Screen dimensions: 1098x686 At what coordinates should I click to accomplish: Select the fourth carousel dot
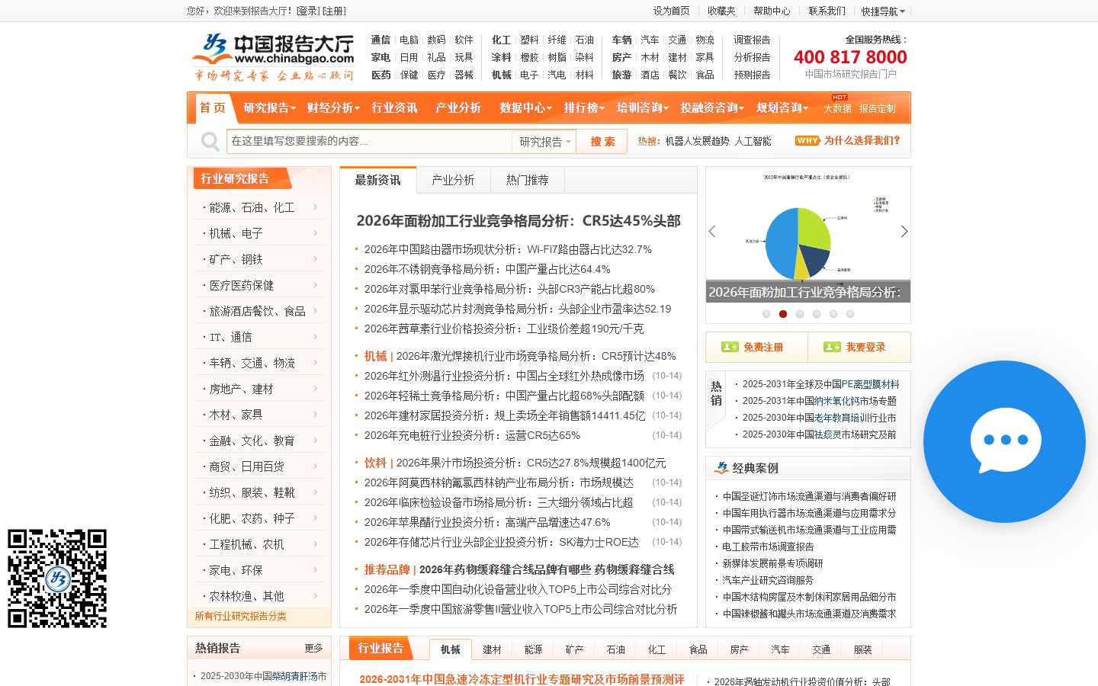pyautogui.click(x=817, y=314)
